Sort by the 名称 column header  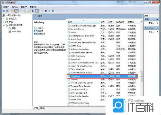(83, 22)
